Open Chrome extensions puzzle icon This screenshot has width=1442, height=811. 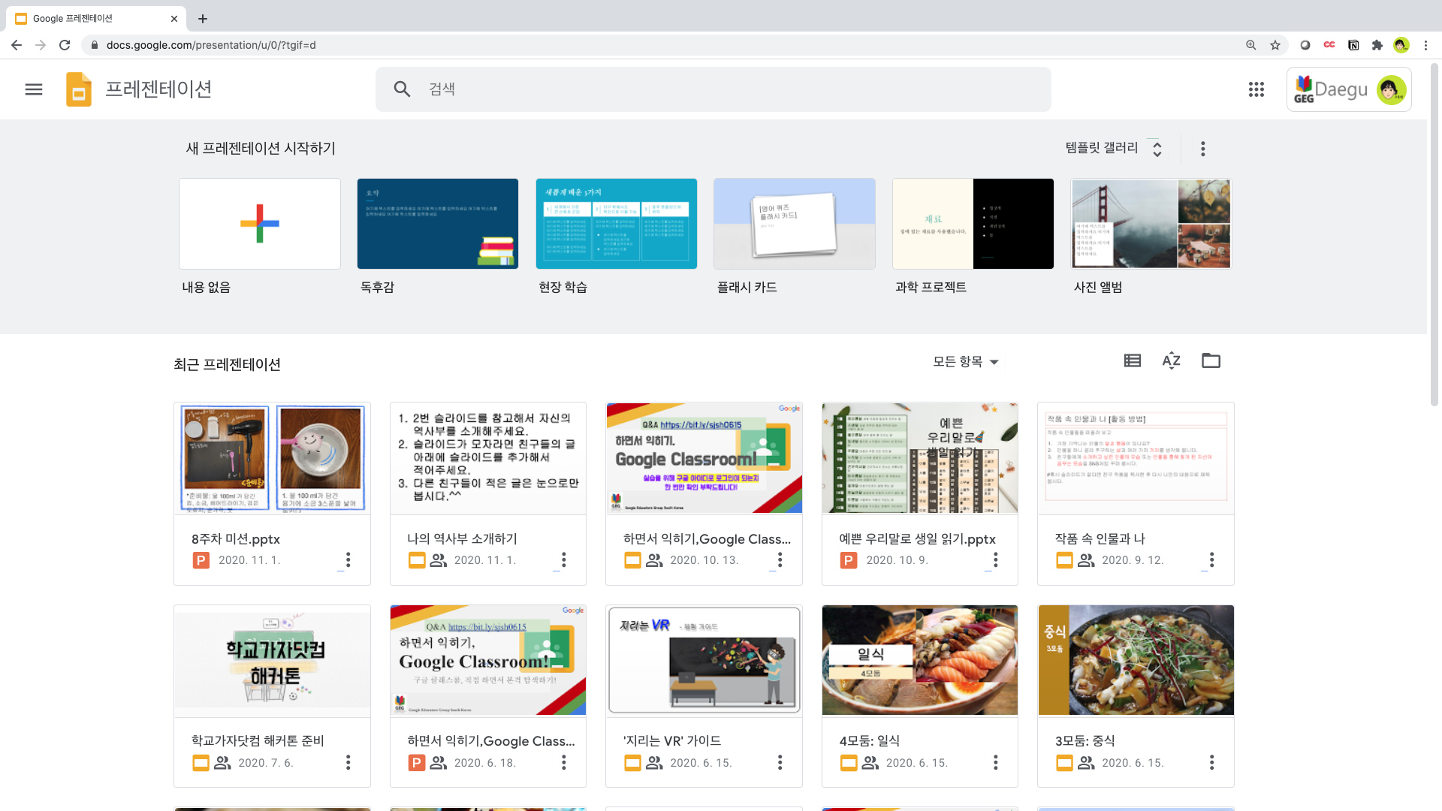[x=1377, y=45]
